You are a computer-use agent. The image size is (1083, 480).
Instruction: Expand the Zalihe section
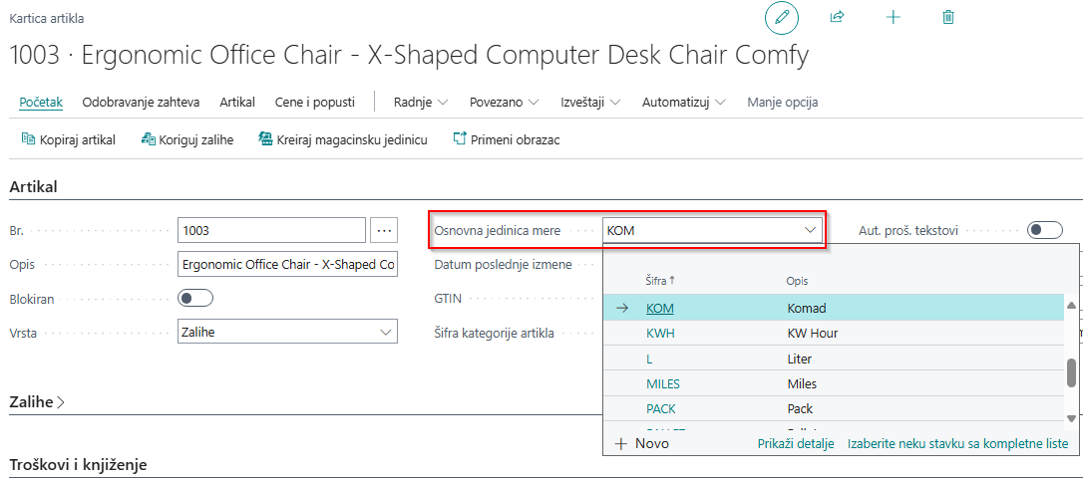click(37, 402)
